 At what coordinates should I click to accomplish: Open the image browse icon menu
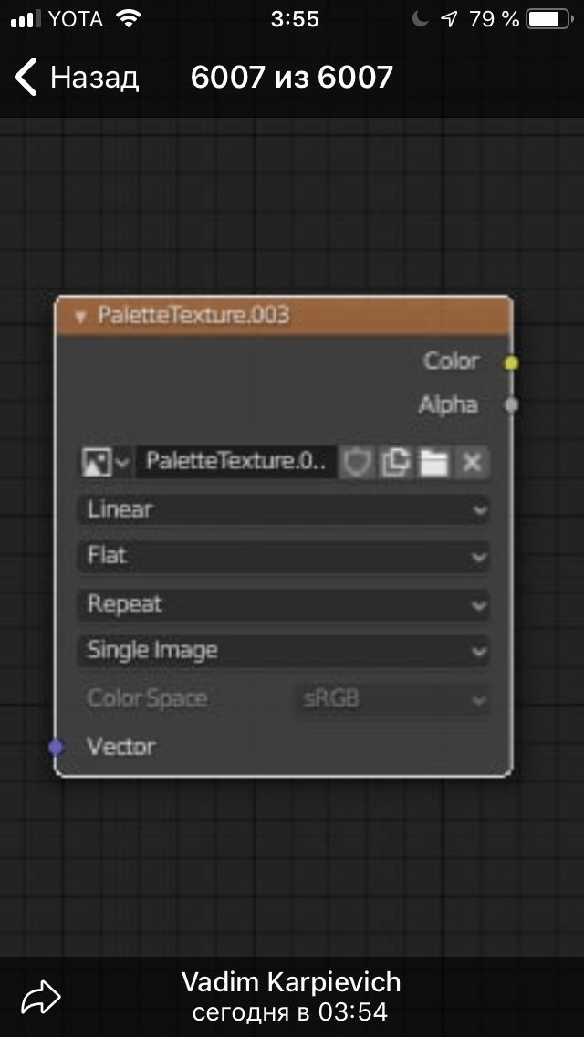pos(106,462)
